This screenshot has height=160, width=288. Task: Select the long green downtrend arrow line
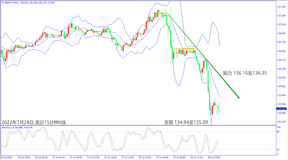203,56
